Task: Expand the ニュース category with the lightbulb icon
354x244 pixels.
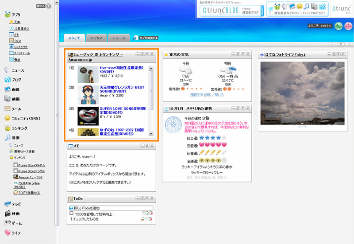Action: 14,70
